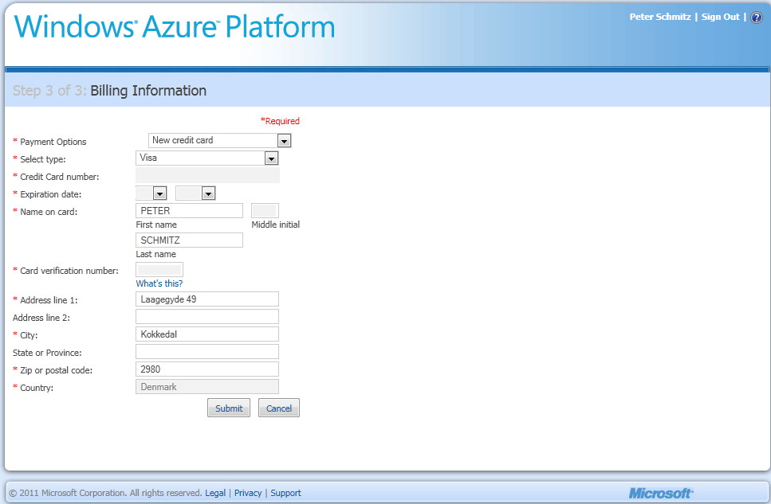Click the First name field containing PETER
This screenshot has height=504, width=771.
click(x=189, y=211)
